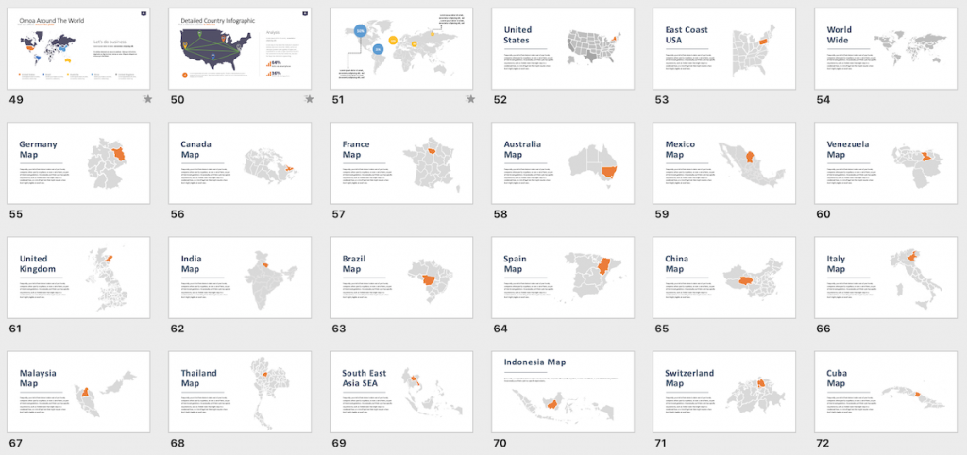Viewport: 967px width, 455px height.
Task: Select the Germany Map slide
Action: tap(78, 162)
